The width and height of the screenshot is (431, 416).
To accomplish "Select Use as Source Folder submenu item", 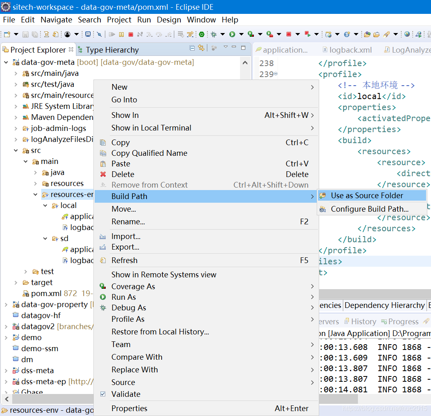I will (x=372, y=195).
